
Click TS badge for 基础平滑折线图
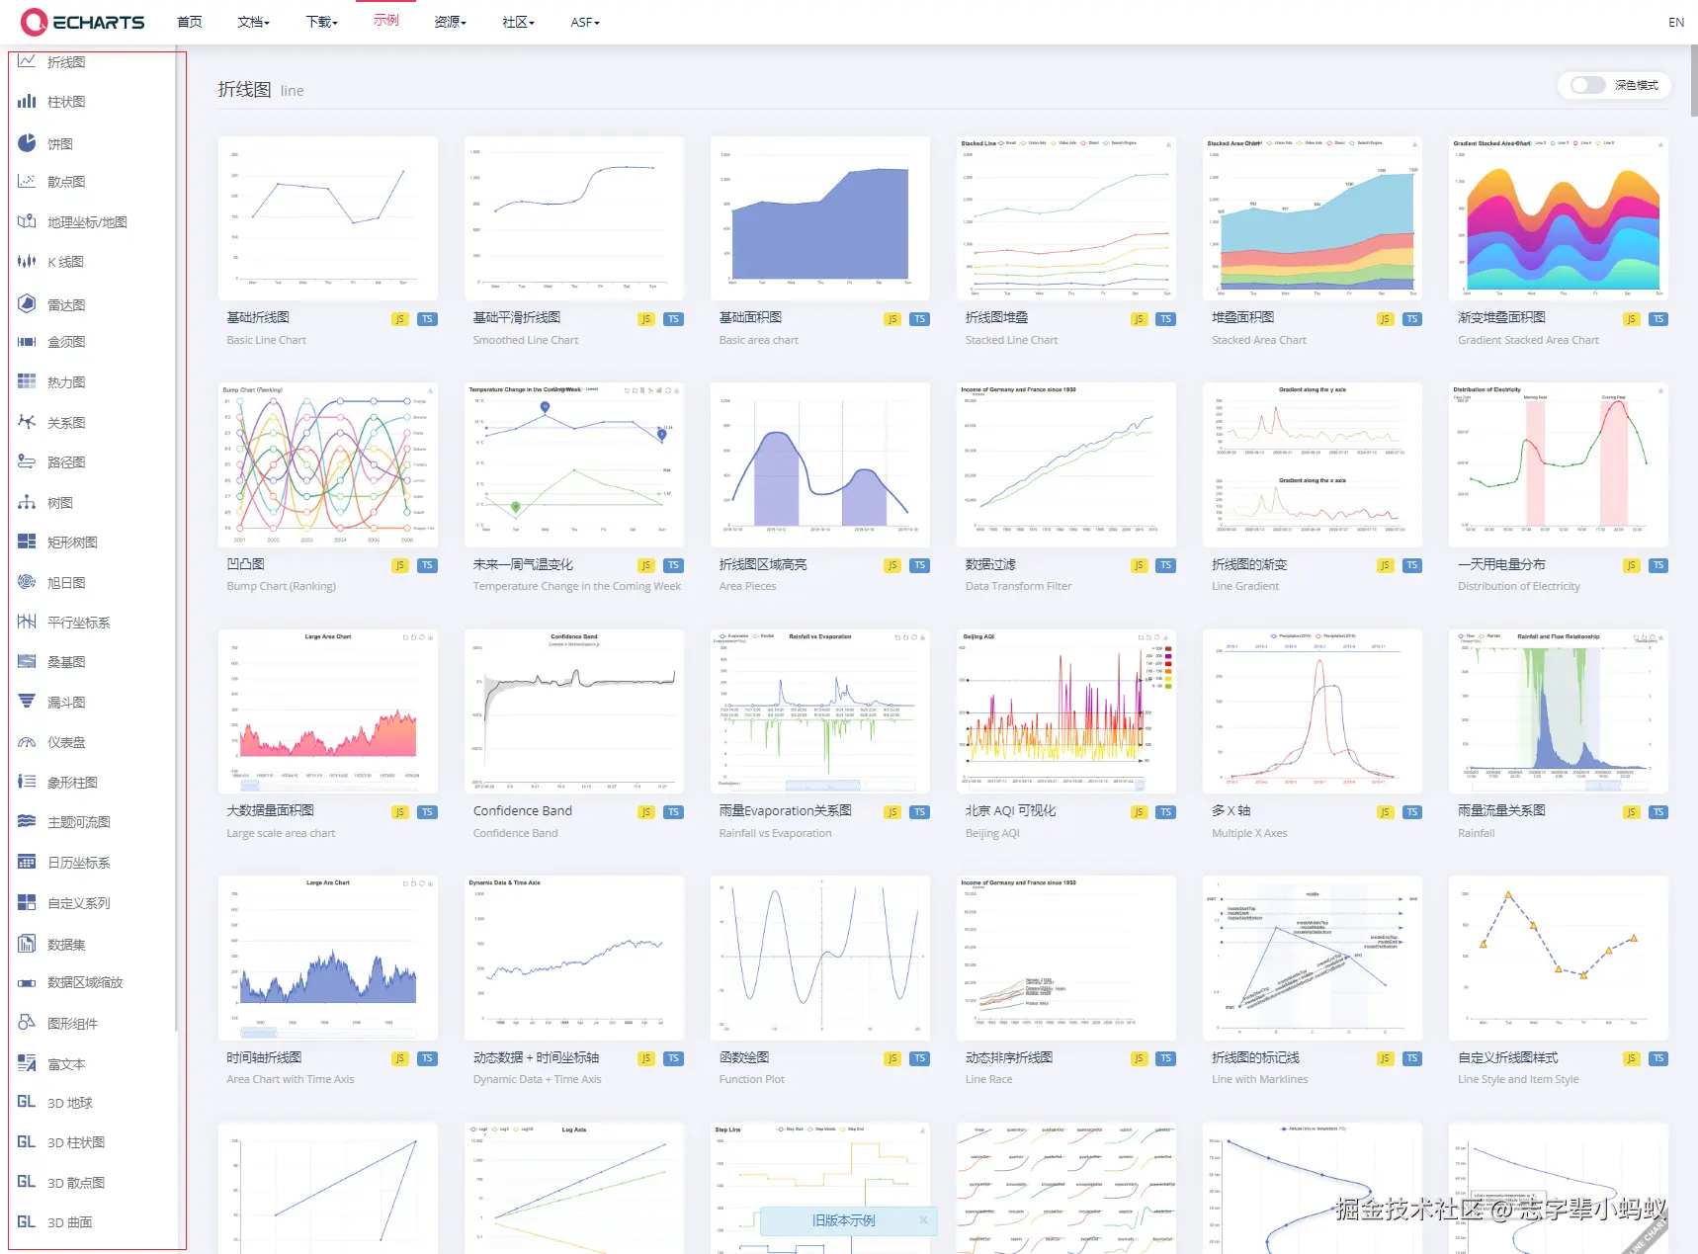click(673, 319)
